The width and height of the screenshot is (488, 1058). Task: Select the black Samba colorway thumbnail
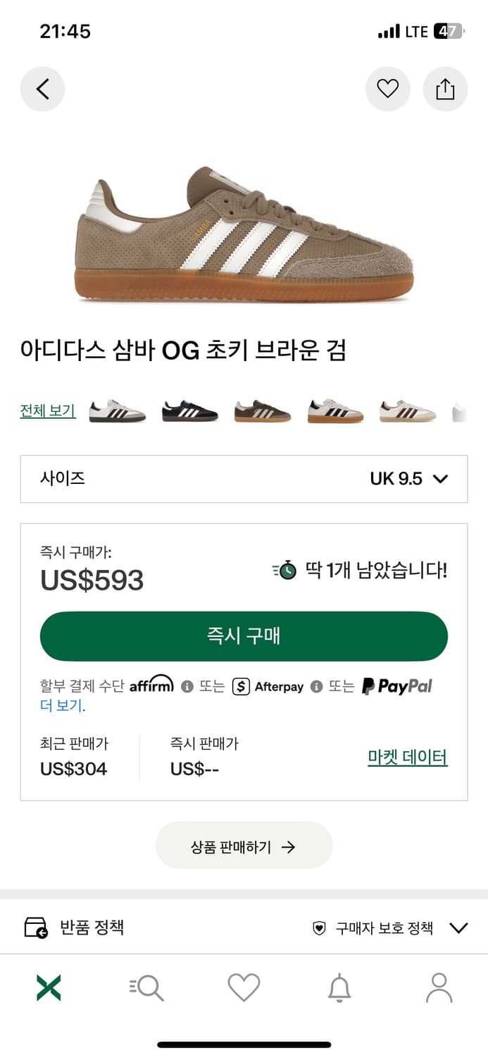188,411
